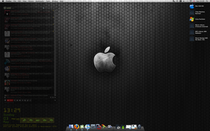
Task: Open the Tools menu
Action: (x=48, y=1)
